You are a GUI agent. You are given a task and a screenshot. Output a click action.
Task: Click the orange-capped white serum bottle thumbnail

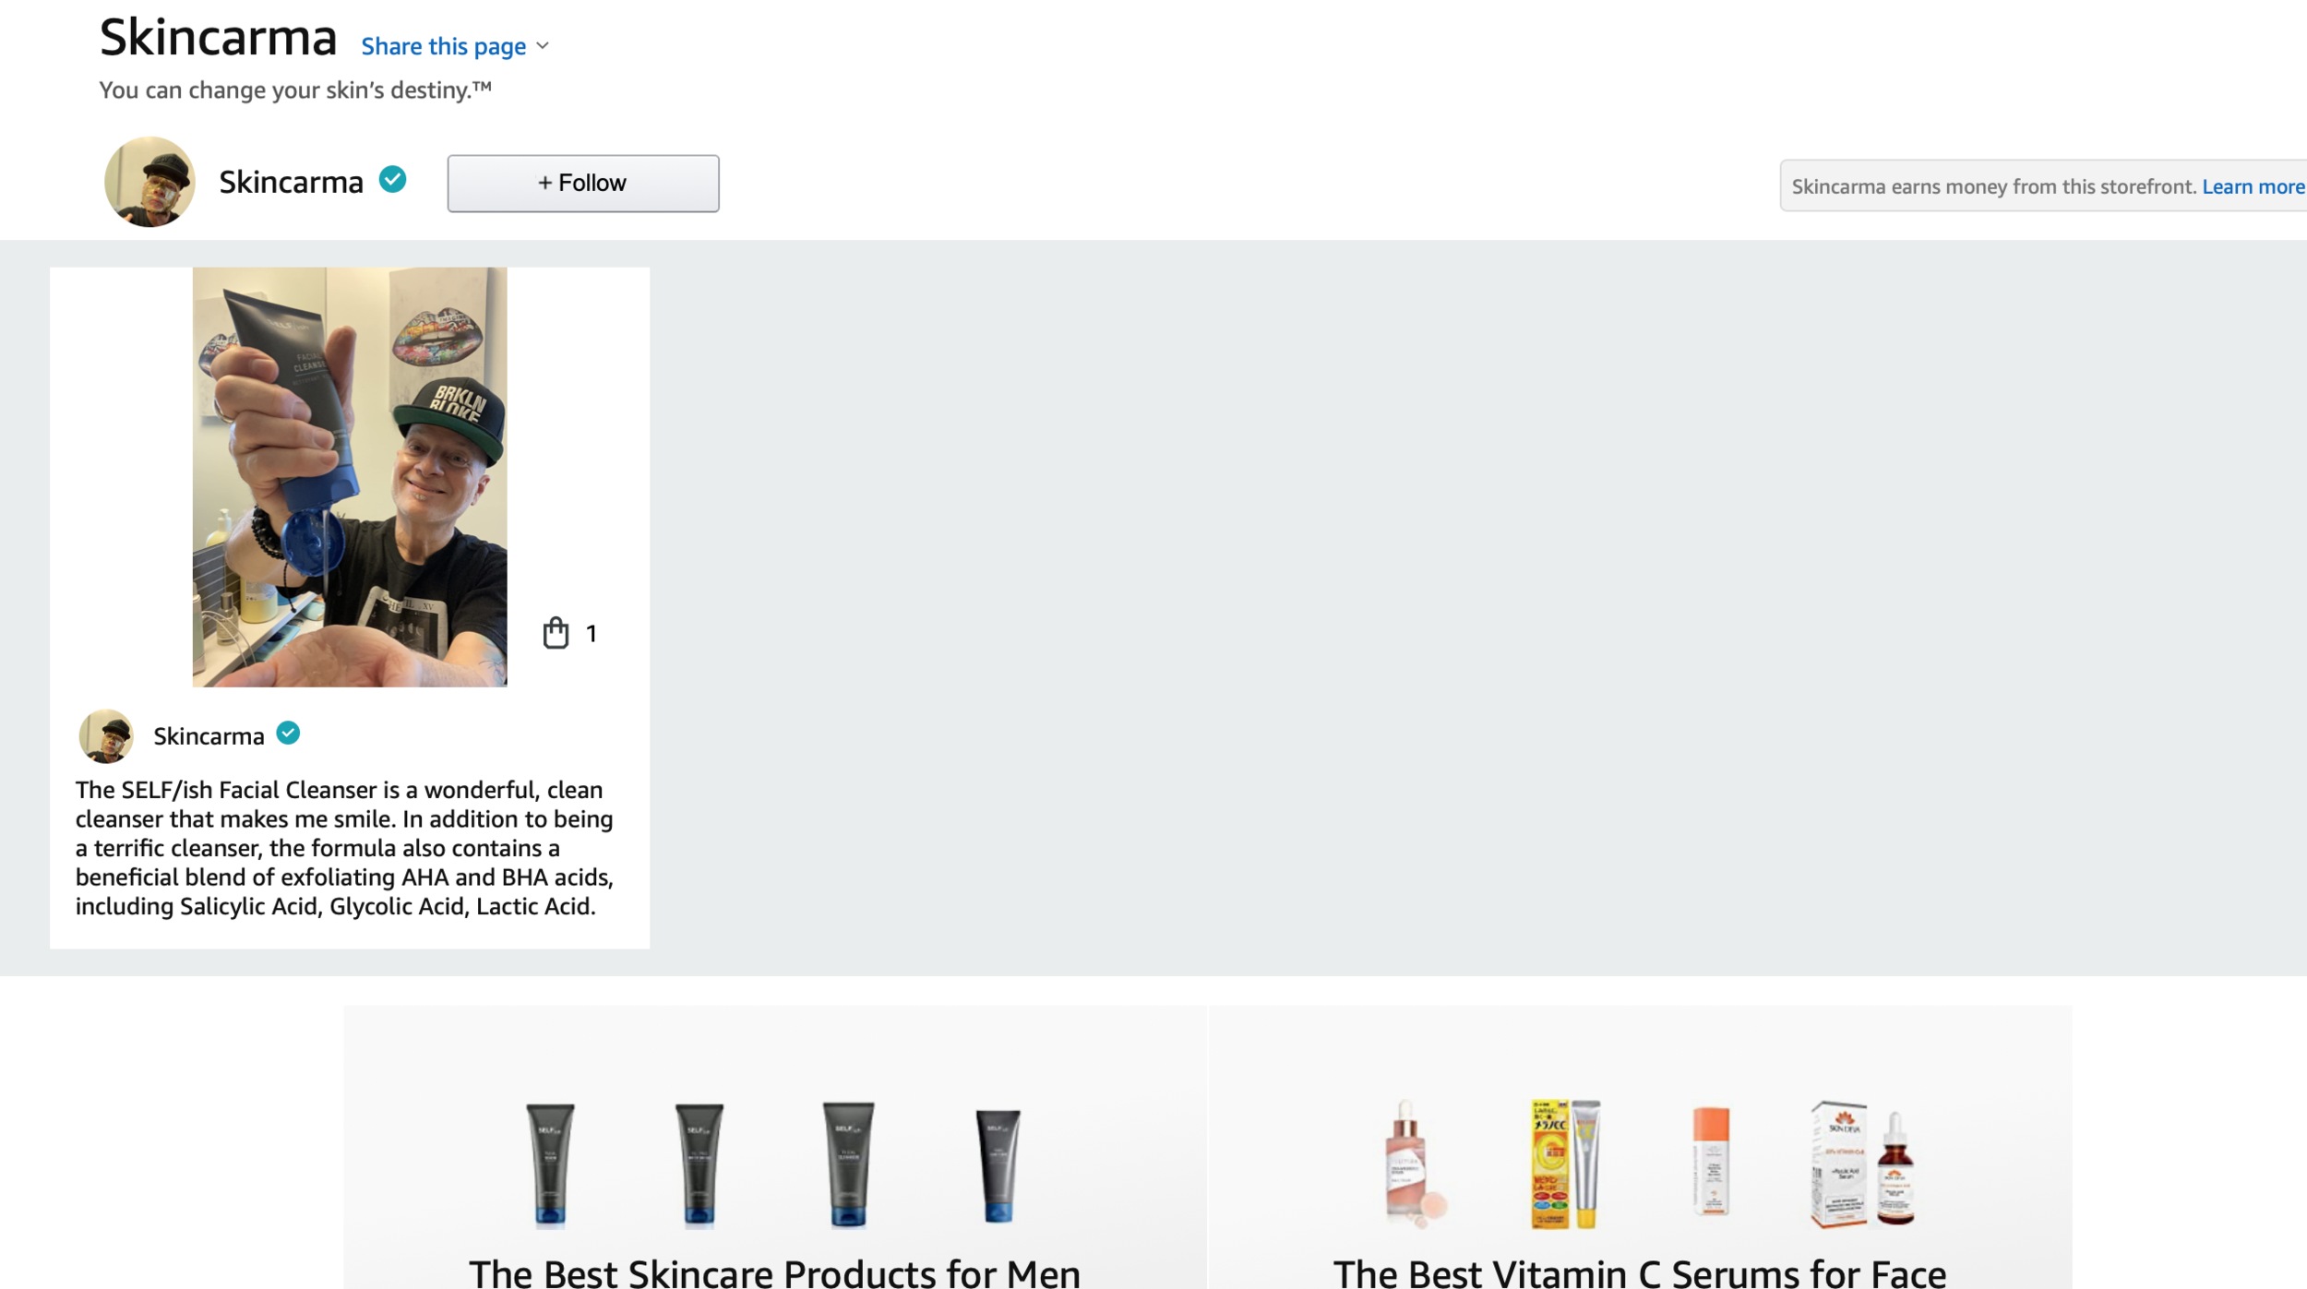pos(1712,1163)
